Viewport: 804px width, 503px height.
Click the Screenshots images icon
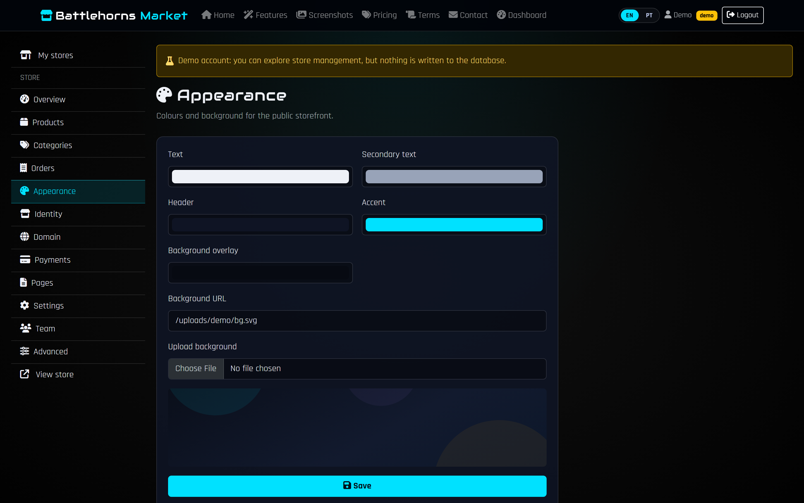[x=301, y=15]
